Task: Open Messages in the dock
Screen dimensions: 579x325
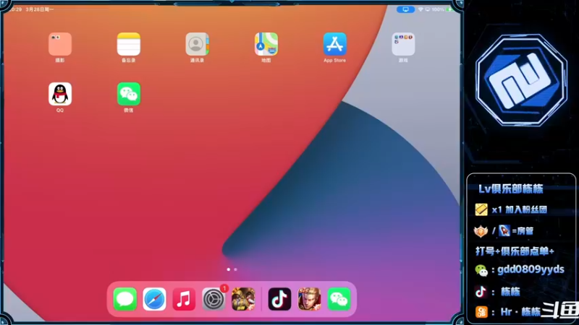Action: click(x=124, y=299)
